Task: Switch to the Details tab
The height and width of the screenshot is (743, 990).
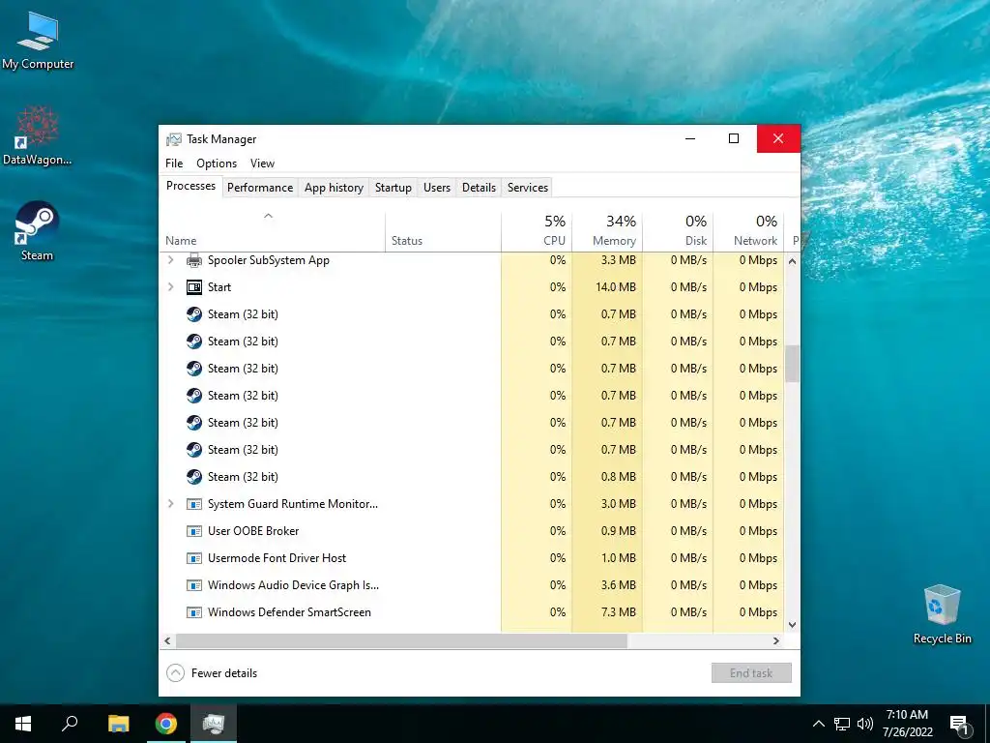Action: tap(479, 188)
